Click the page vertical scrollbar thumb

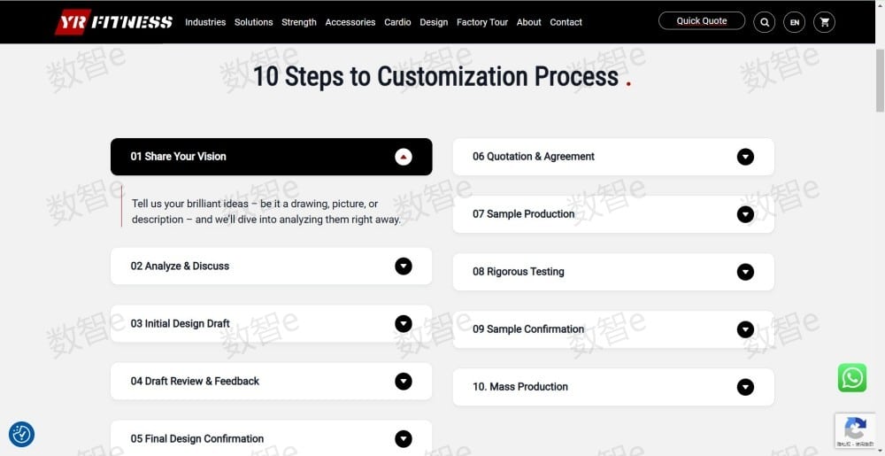tap(880, 81)
